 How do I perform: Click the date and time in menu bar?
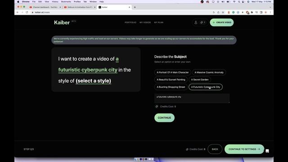coord(261,2)
